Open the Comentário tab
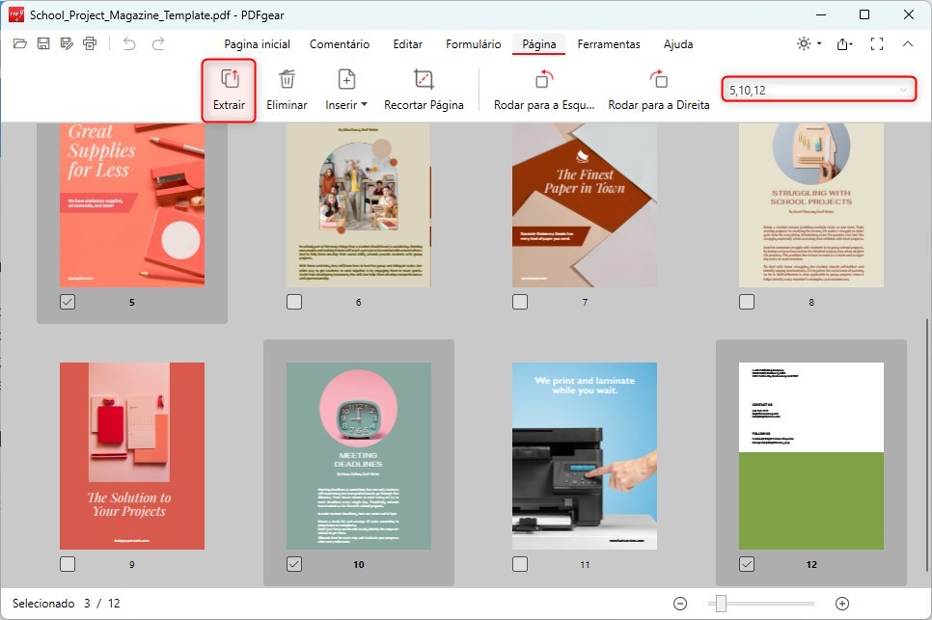 click(341, 44)
